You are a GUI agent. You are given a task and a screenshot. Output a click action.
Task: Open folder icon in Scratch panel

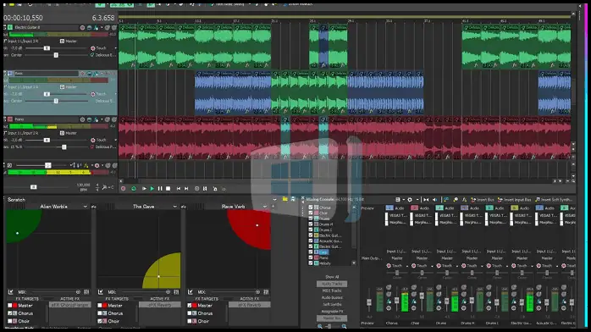click(285, 199)
